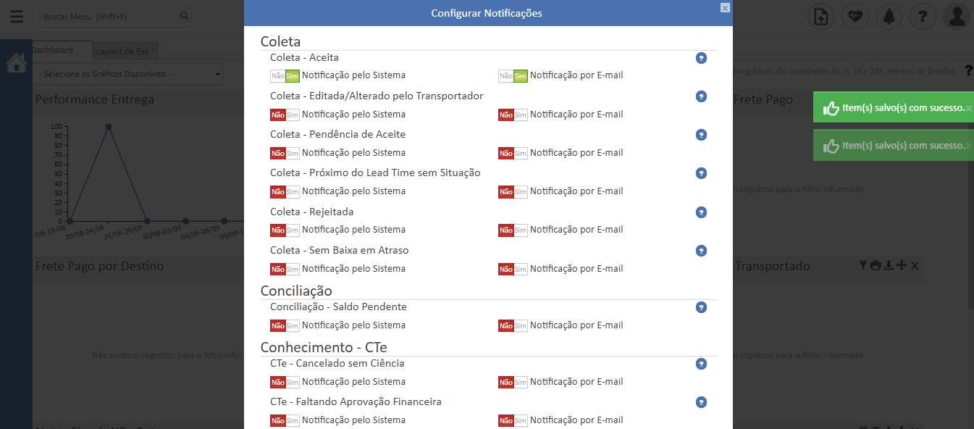Dismiss the Item(s) salvo(s) com sucesso toast

tap(970, 107)
